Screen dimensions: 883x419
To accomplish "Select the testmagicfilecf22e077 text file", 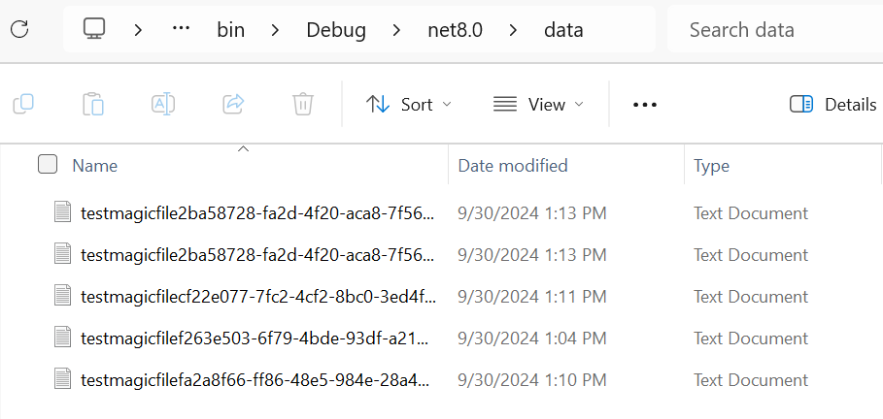I will pyautogui.click(x=257, y=297).
